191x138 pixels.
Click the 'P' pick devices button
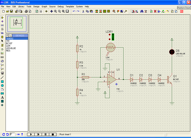7,36
